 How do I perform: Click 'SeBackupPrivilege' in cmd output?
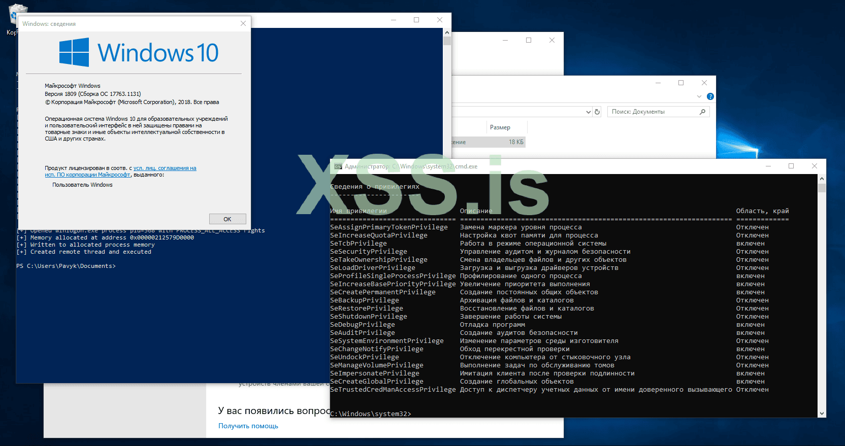tap(365, 300)
